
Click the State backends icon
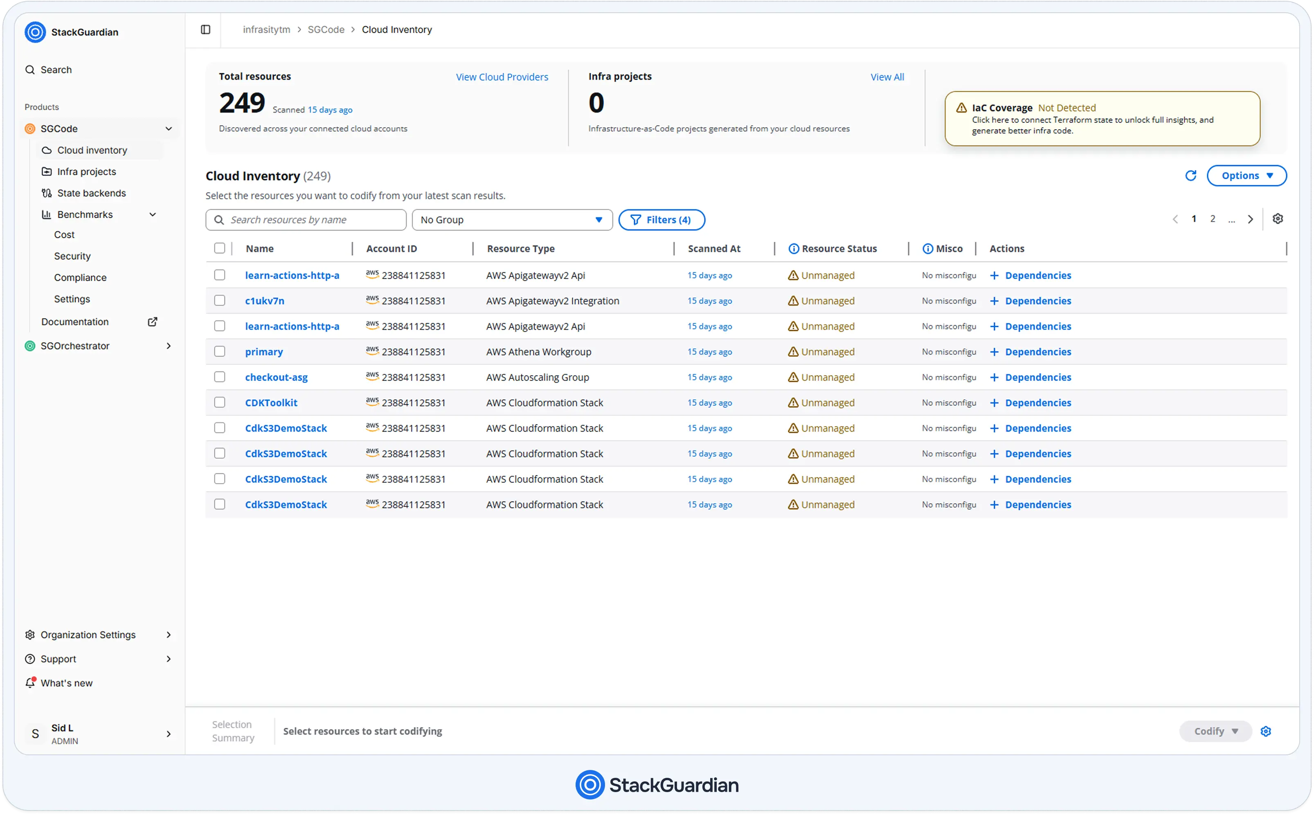tap(47, 193)
